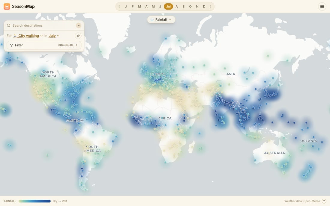The width and height of the screenshot is (330, 206).
Task: Go to previous month arrow
Action: (x=119, y=7)
